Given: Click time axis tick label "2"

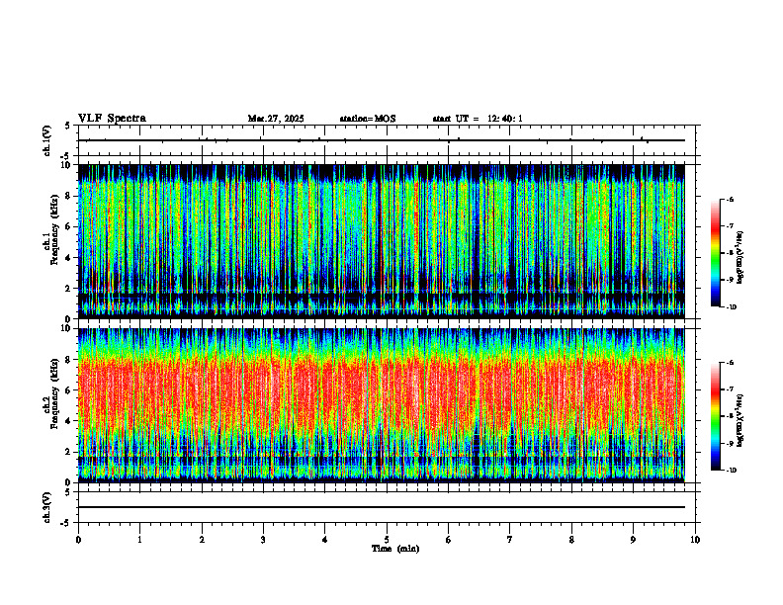Looking at the screenshot, I should [202, 540].
